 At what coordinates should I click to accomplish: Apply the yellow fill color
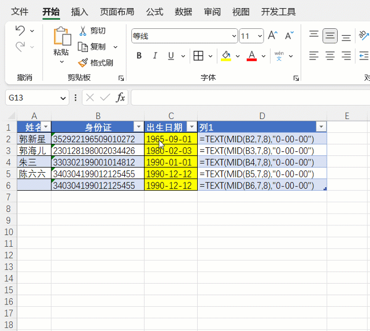click(x=226, y=56)
